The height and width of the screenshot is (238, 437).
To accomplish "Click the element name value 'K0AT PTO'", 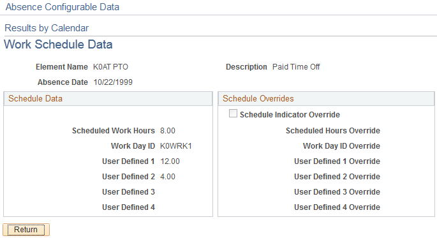I will coord(110,67).
